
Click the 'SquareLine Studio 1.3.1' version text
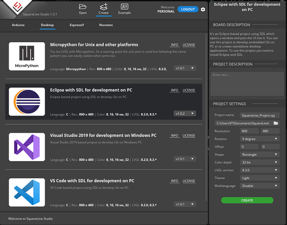[40, 14]
